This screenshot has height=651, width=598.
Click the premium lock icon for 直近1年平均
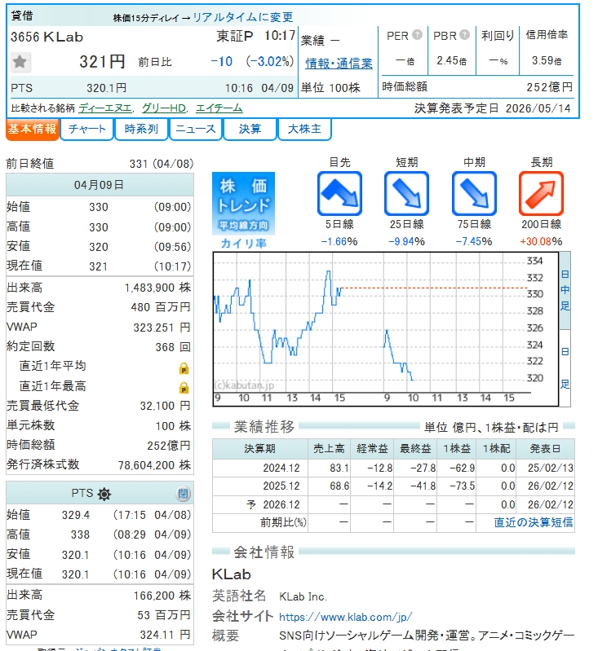pyautogui.click(x=184, y=368)
